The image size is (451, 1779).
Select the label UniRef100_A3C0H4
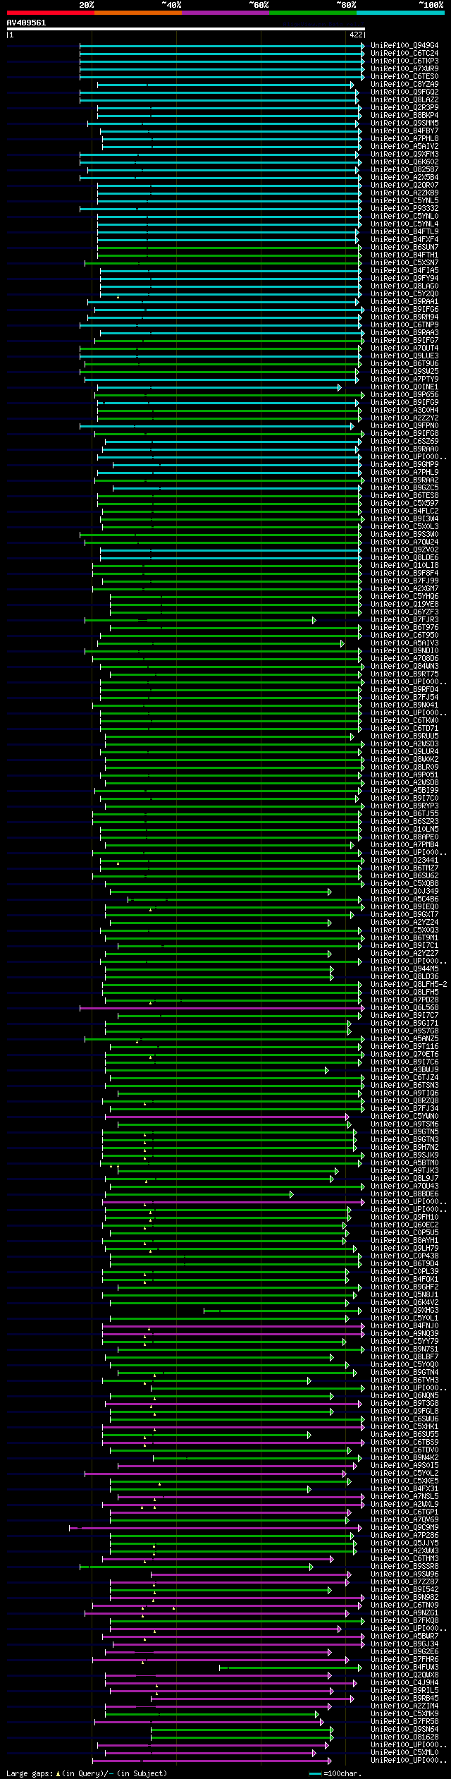(x=404, y=411)
